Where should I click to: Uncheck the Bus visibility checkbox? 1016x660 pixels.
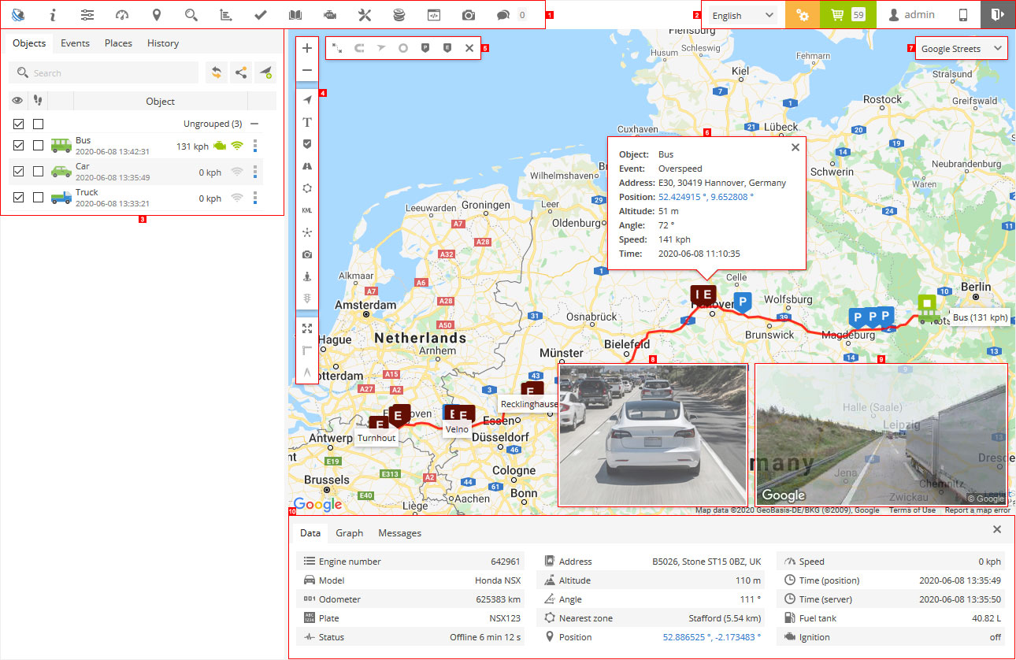tap(19, 146)
